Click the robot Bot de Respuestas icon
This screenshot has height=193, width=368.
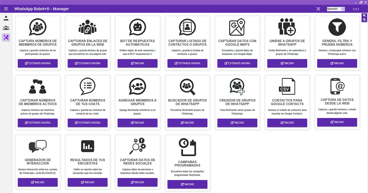[138, 27]
